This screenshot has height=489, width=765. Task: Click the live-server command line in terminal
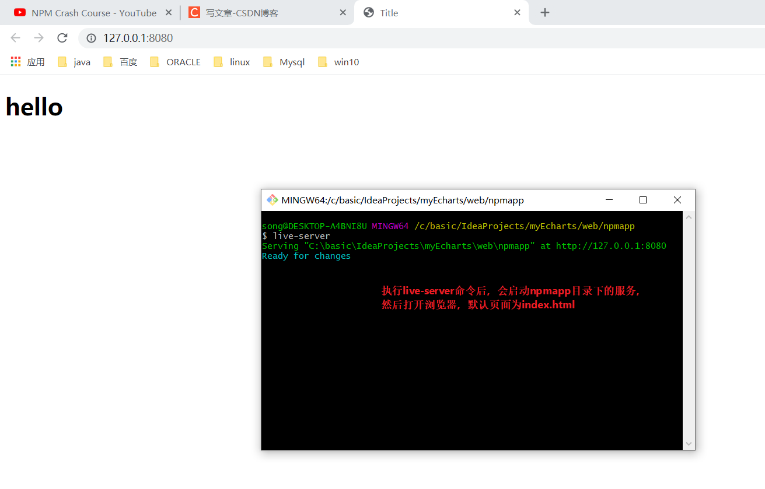[x=296, y=236]
